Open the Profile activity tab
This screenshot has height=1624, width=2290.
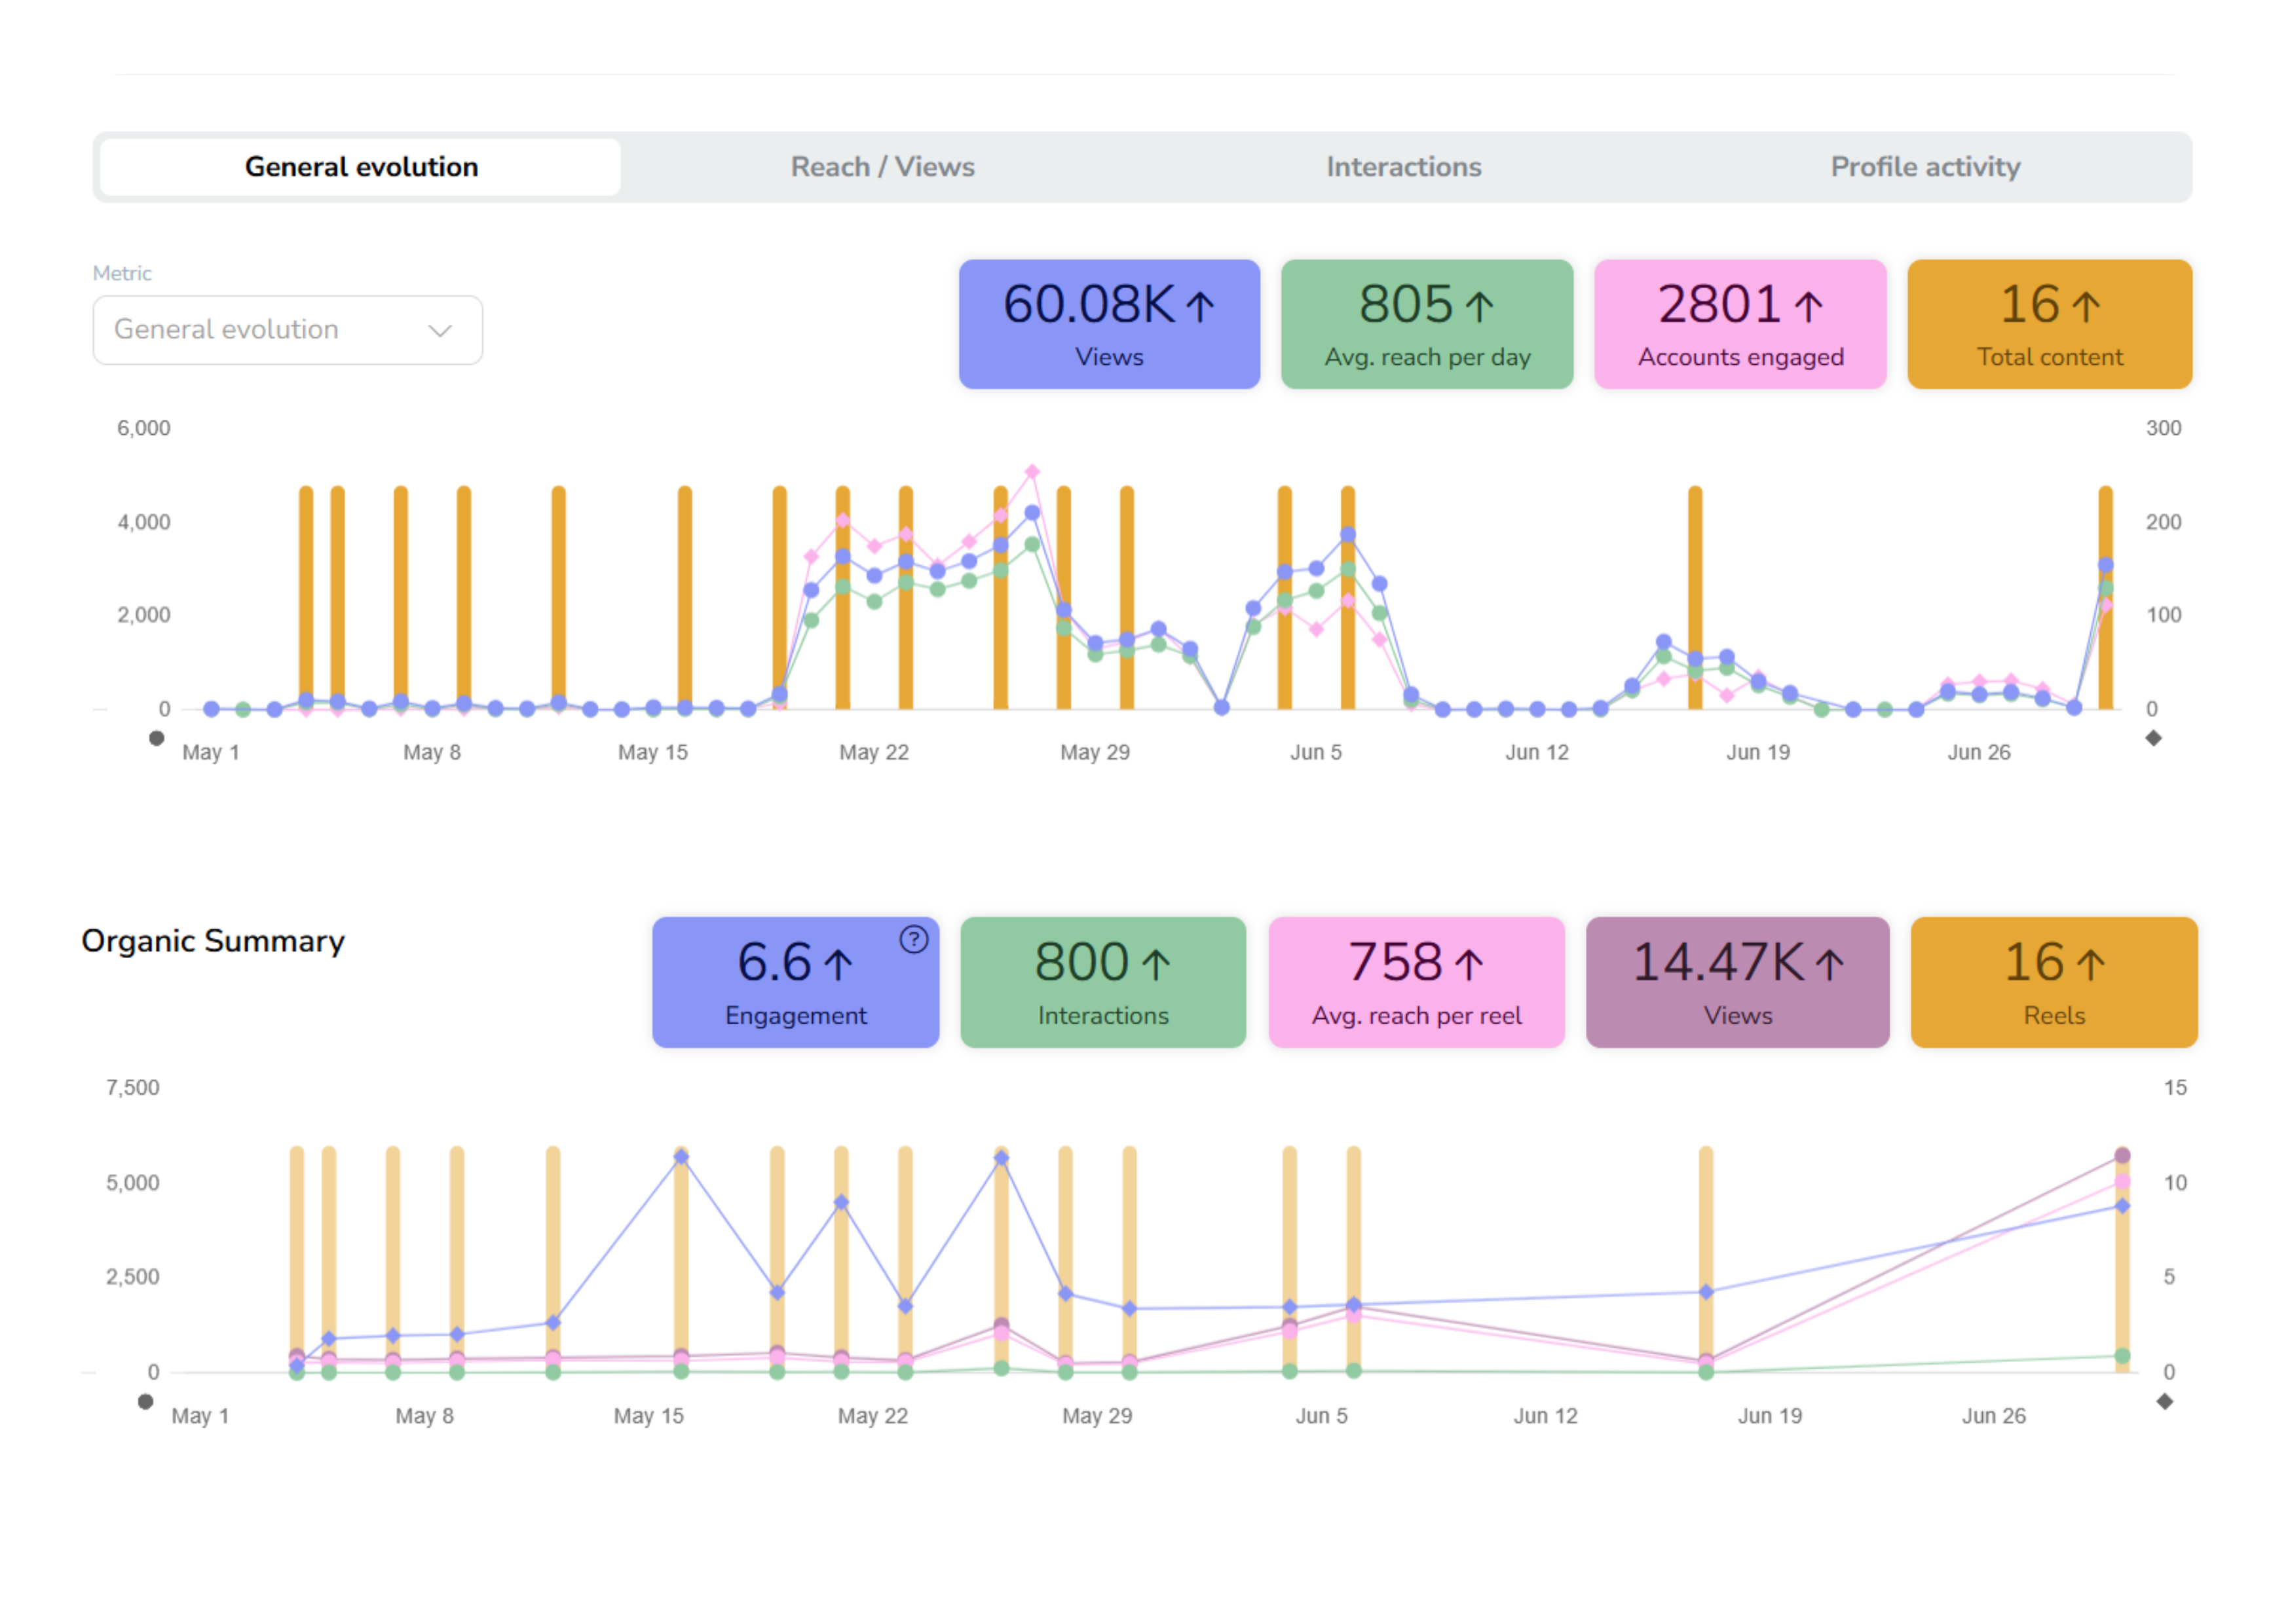pyautogui.click(x=1925, y=167)
